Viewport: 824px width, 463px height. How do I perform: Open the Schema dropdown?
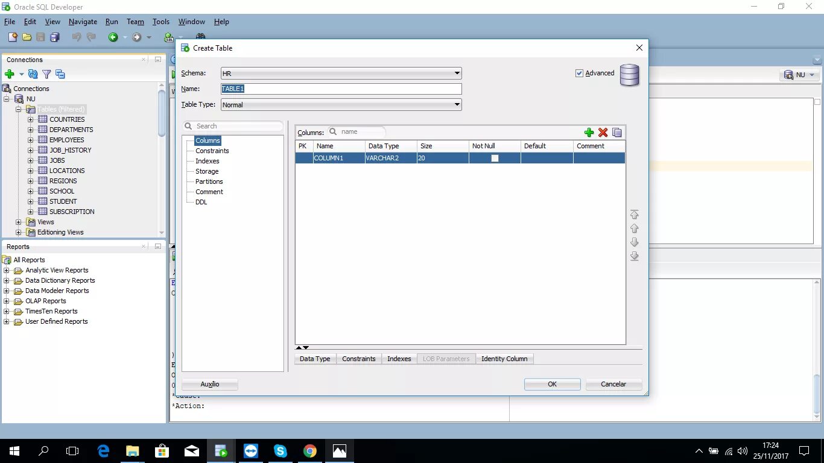click(341, 74)
